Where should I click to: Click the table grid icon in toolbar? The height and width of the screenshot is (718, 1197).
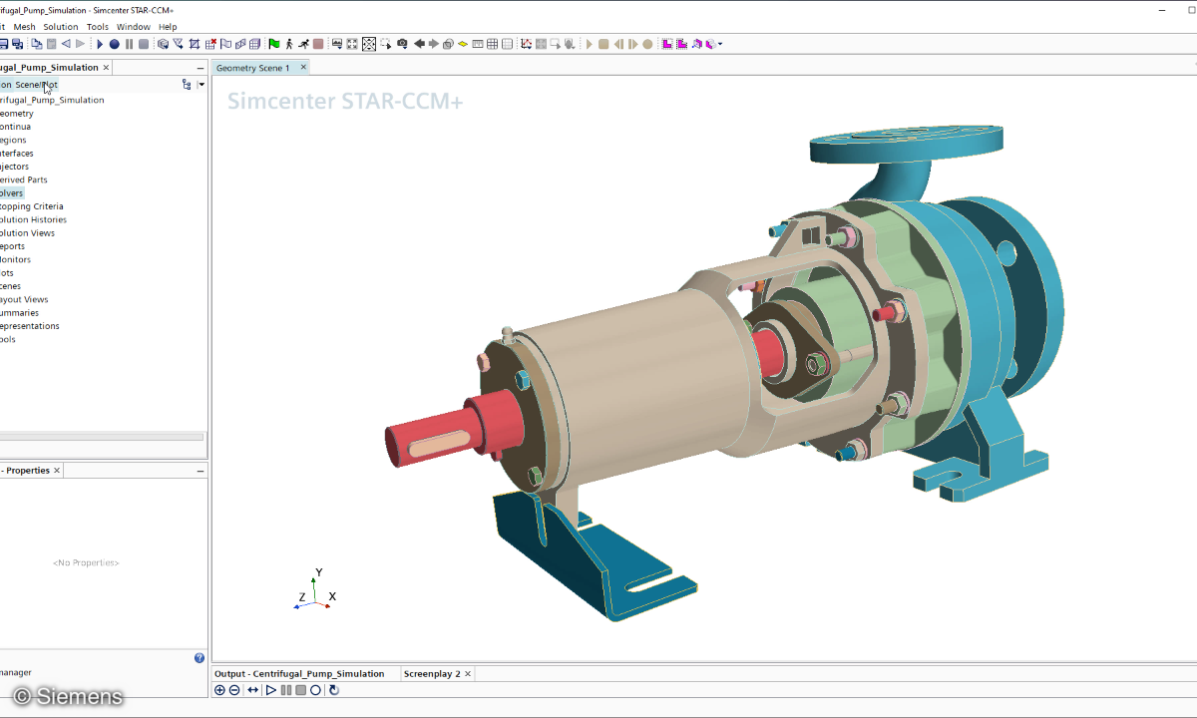coord(492,44)
